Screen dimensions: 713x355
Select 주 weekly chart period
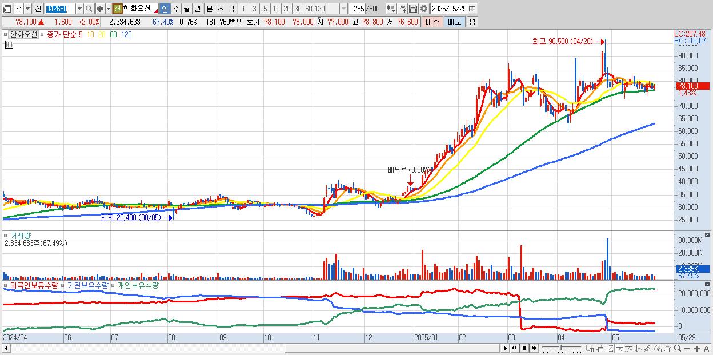coord(176,9)
